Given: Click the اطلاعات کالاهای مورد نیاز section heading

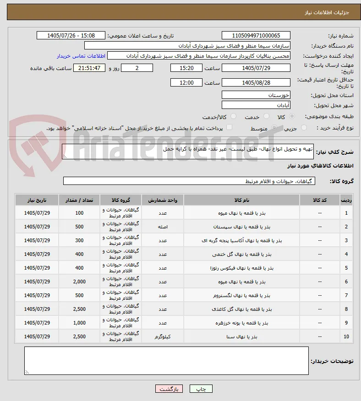Looking at the screenshot, I should tap(320, 166).
